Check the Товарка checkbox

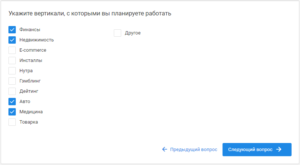[x=12, y=122]
